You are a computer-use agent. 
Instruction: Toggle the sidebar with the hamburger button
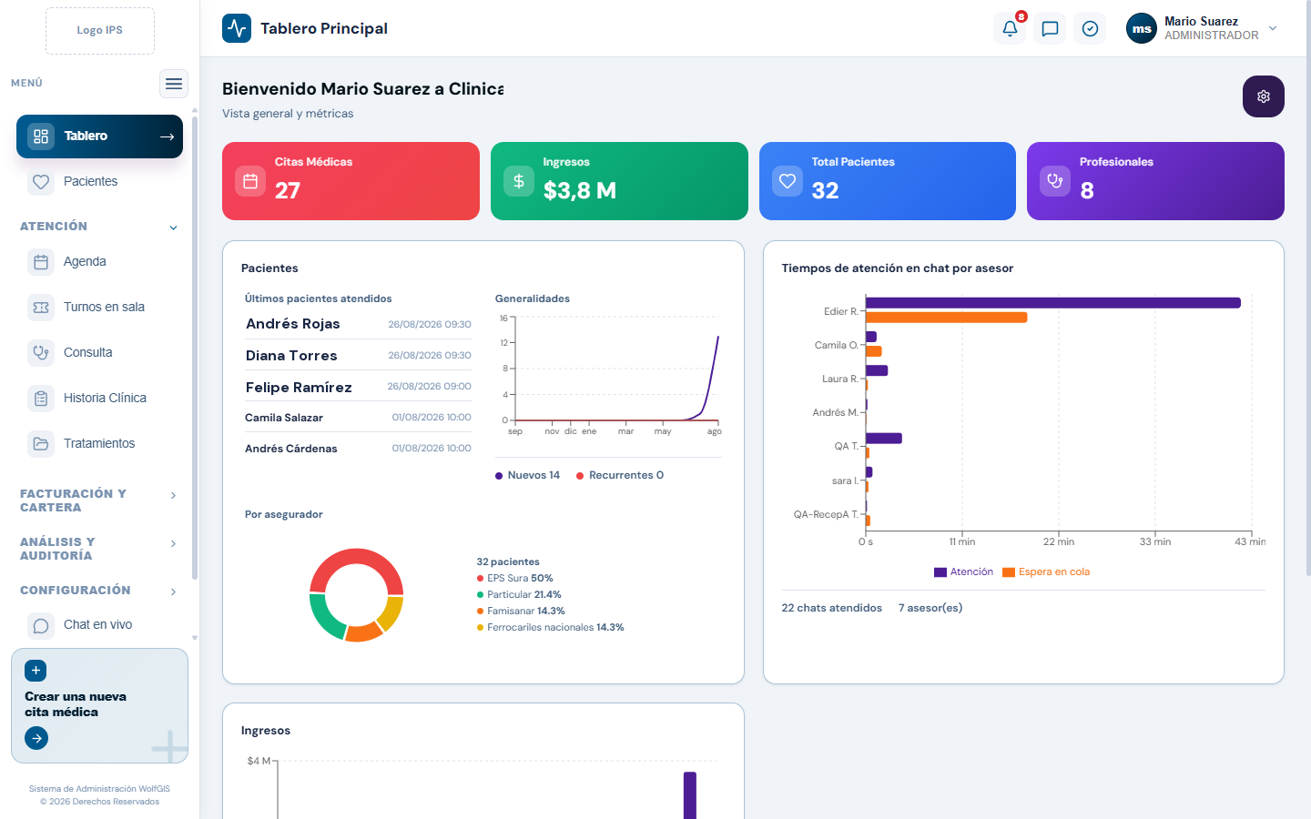[174, 84]
